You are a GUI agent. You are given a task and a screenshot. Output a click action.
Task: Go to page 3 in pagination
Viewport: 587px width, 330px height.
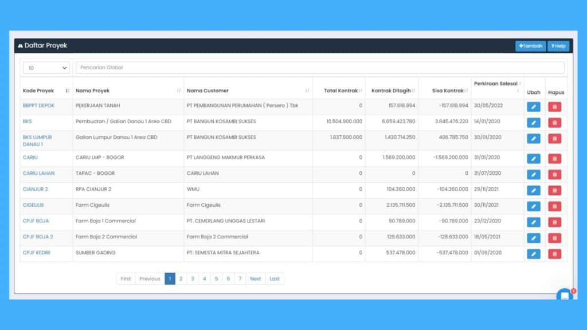[193, 279]
